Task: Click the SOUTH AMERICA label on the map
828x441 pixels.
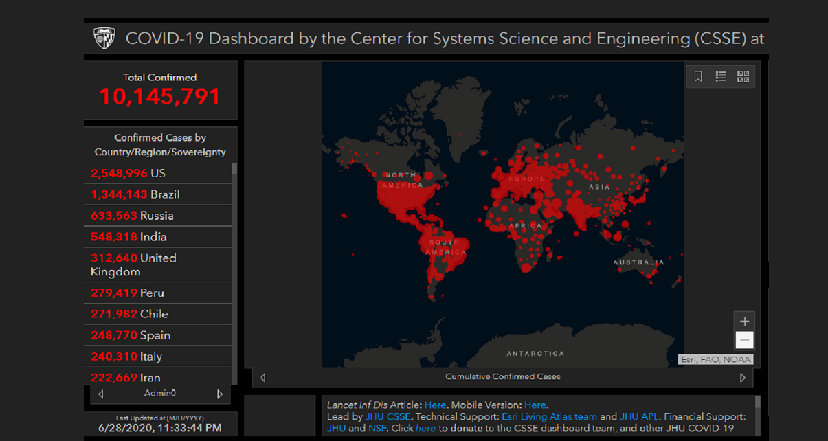Action: 445,247
